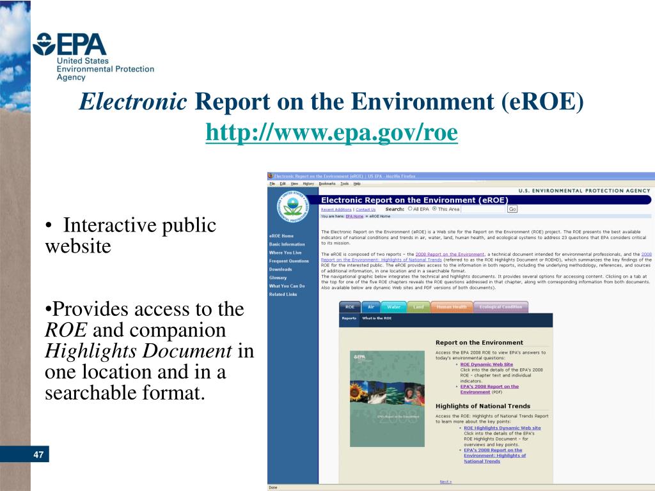Open EPA's 2008 Report on the Environment PDF link
Image resolution: width=655 pixels, height=491 pixels.
click(489, 389)
